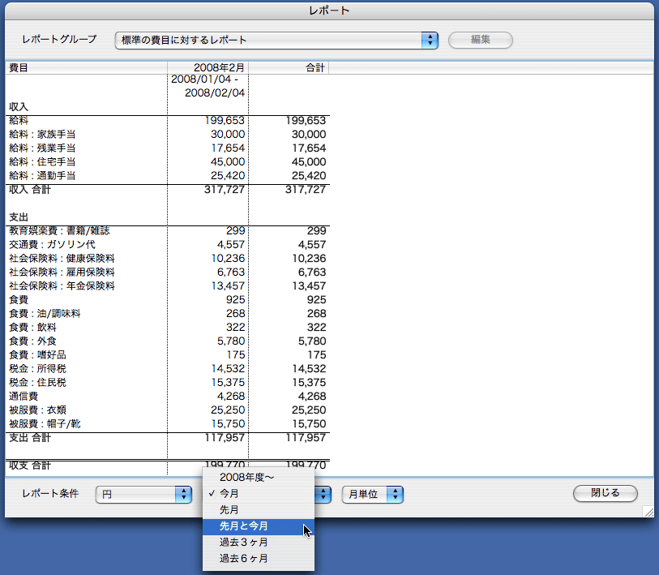Click the 収支 合計 row label
659x575 pixels.
[x=30, y=466]
